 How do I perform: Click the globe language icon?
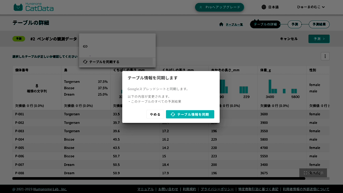pyautogui.click(x=264, y=7)
